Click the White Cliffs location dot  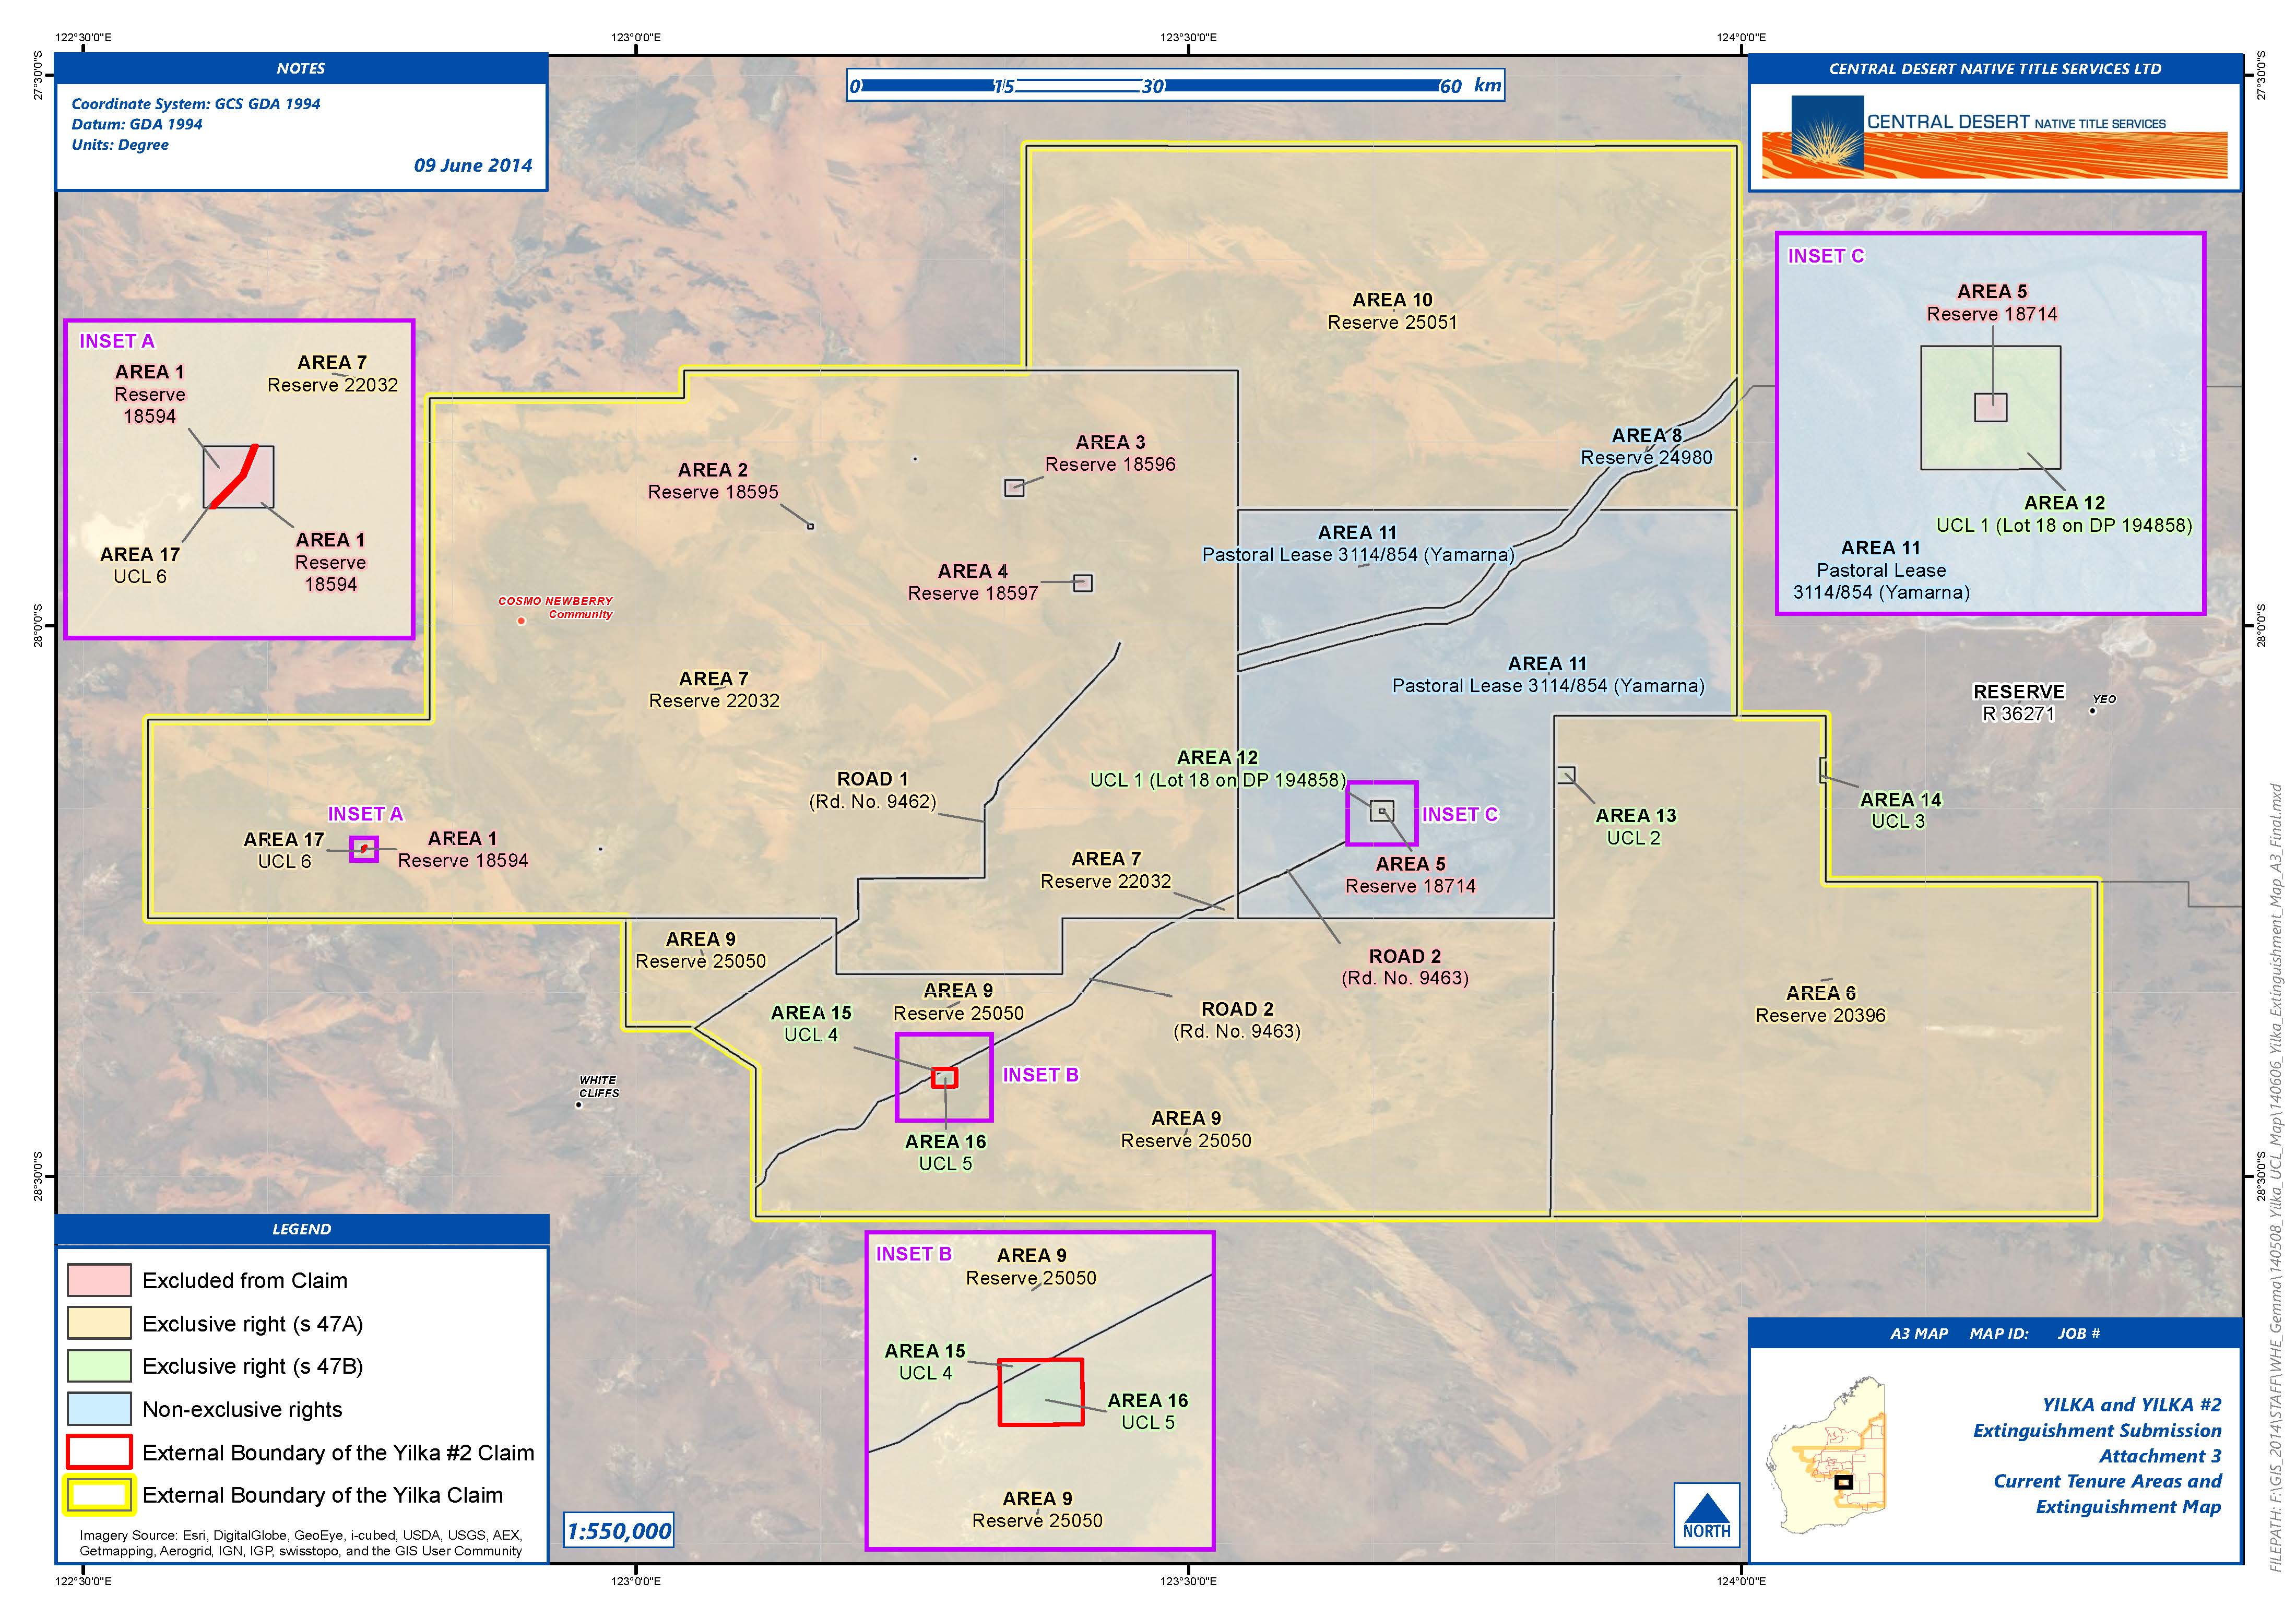click(x=578, y=1105)
